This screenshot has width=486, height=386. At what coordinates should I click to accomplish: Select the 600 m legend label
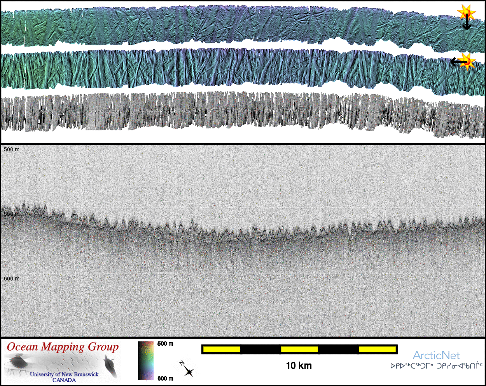tap(165, 379)
